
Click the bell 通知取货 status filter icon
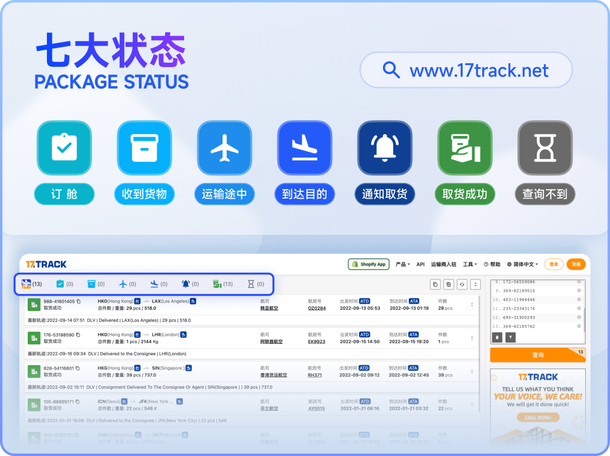point(185,284)
